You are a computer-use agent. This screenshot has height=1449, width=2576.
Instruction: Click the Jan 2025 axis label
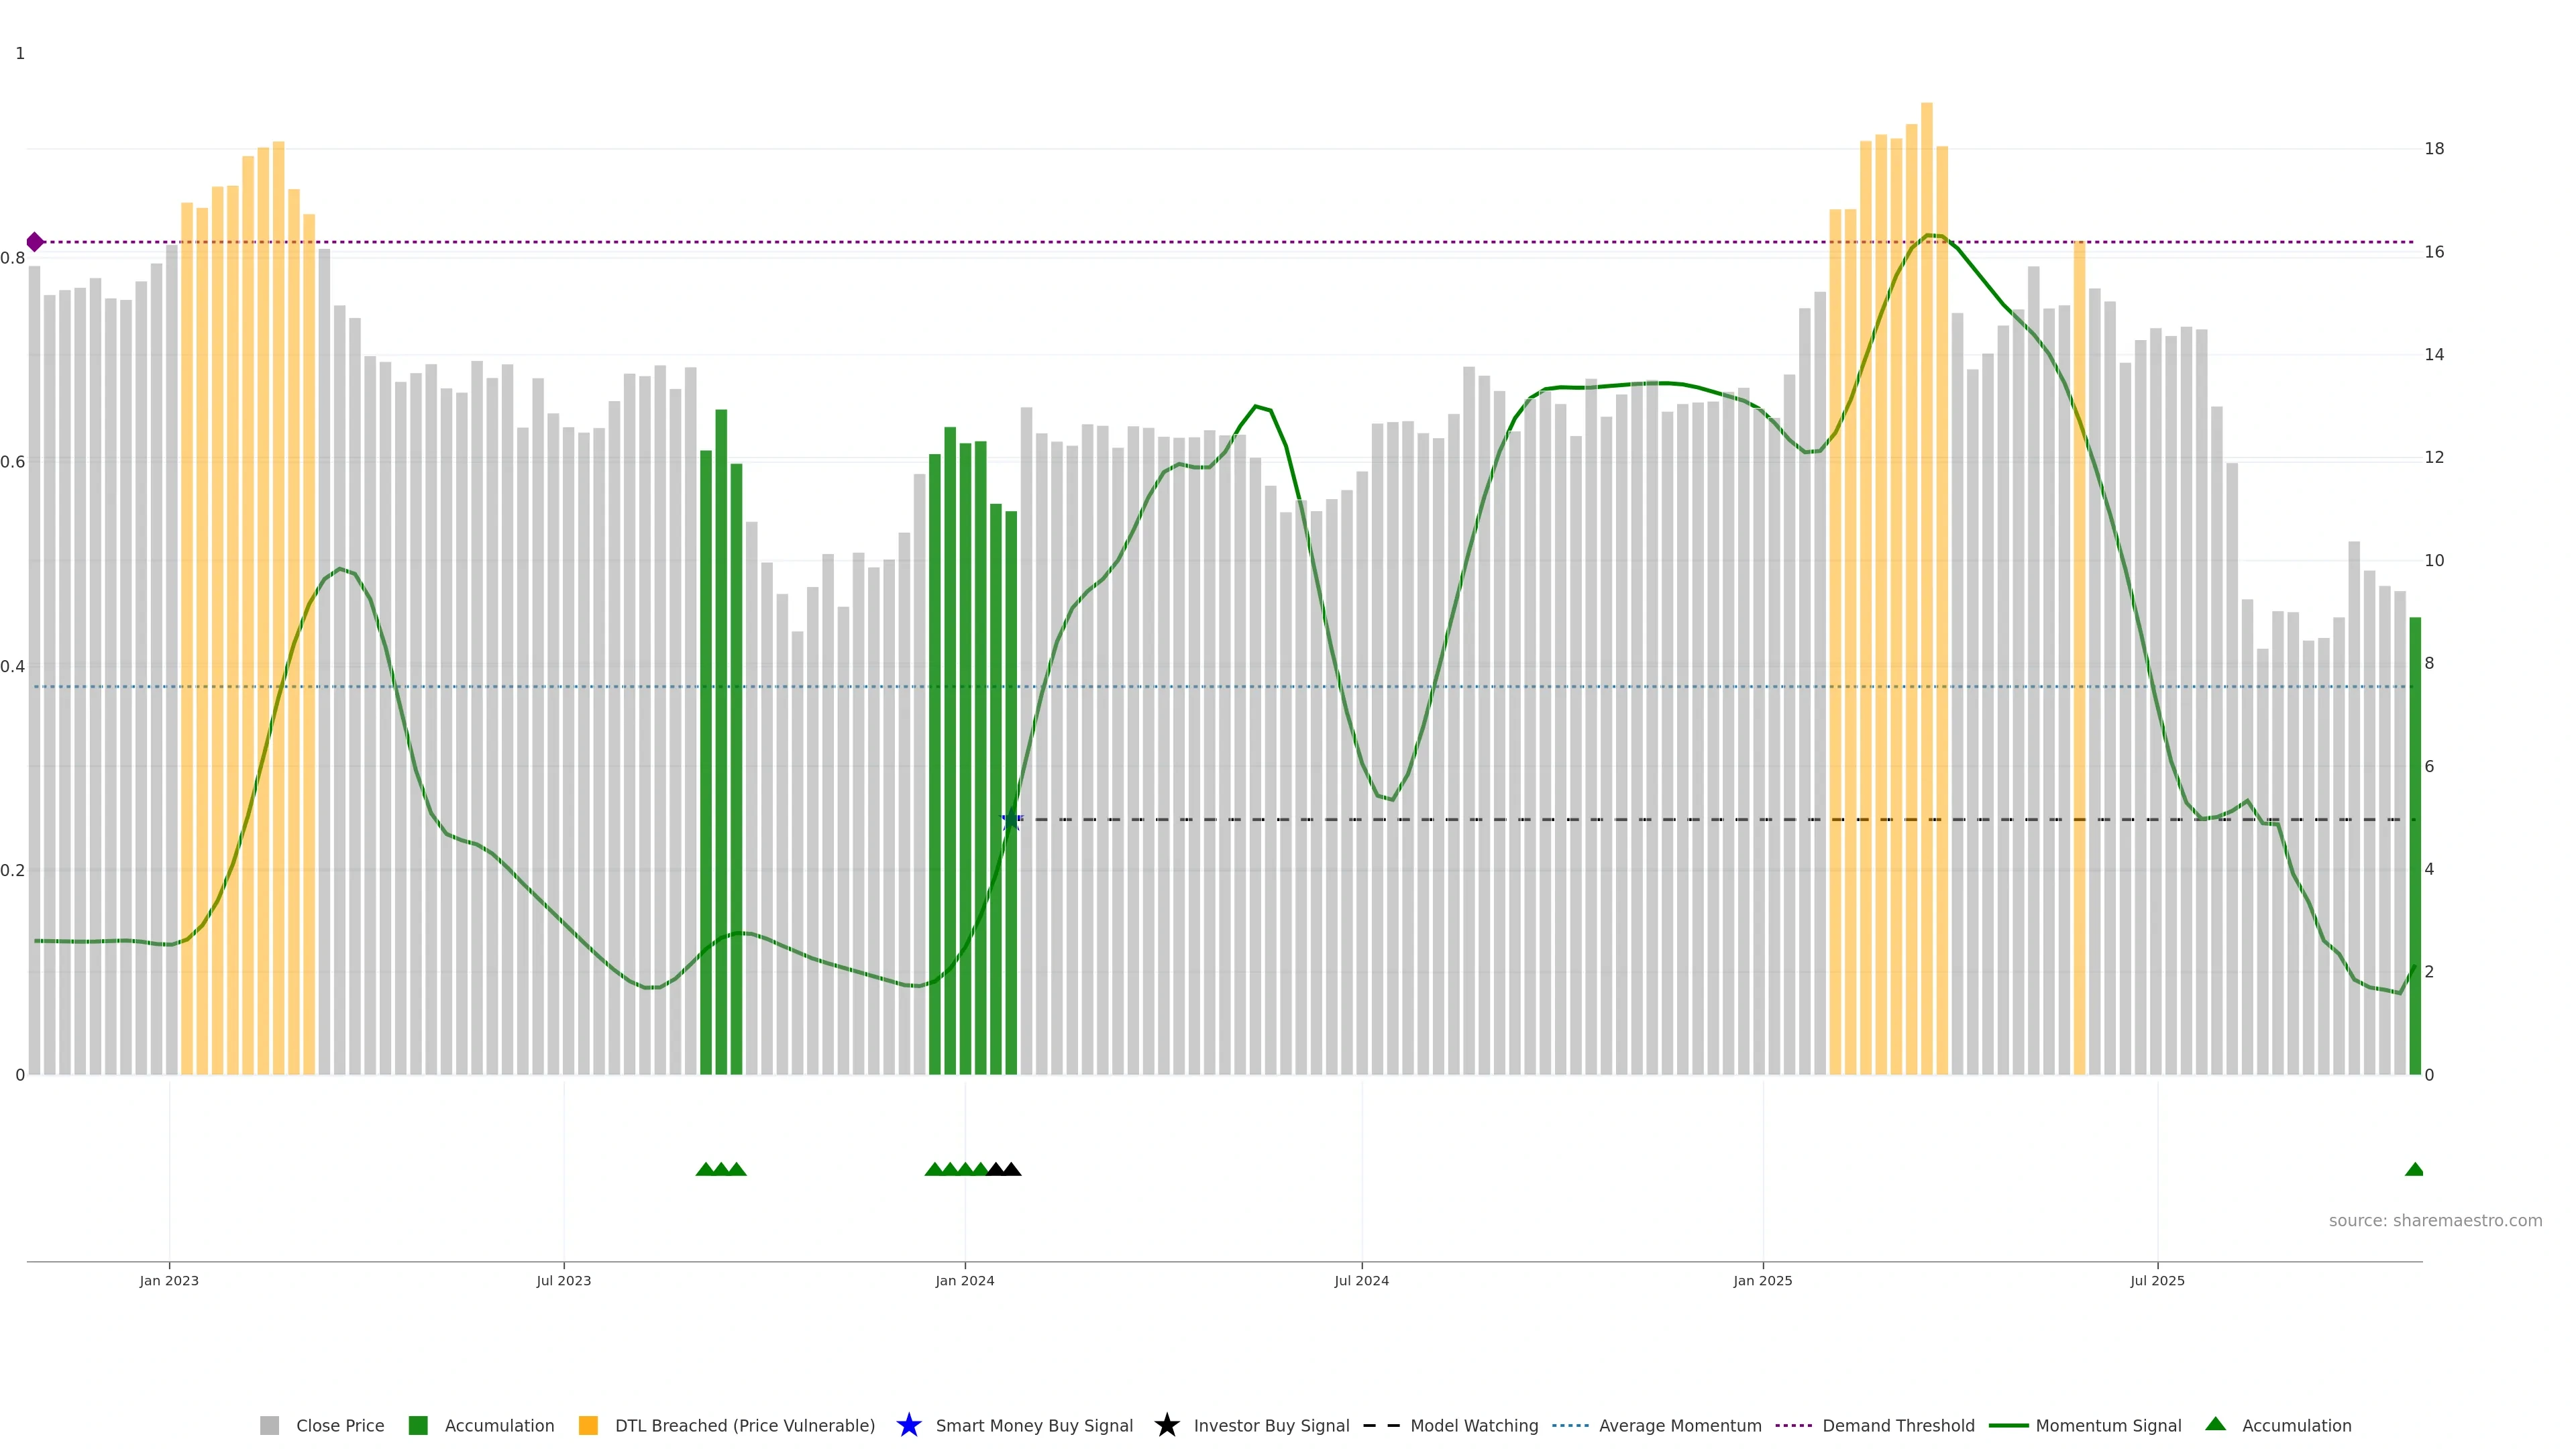[1762, 1280]
